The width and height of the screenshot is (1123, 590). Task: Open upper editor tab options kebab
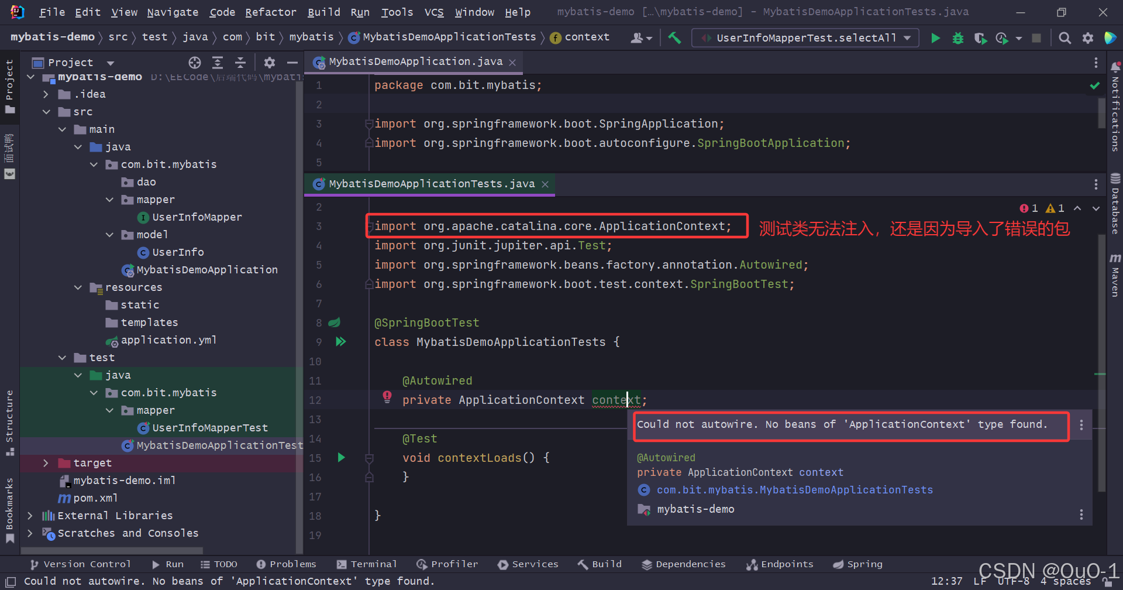(x=1096, y=63)
